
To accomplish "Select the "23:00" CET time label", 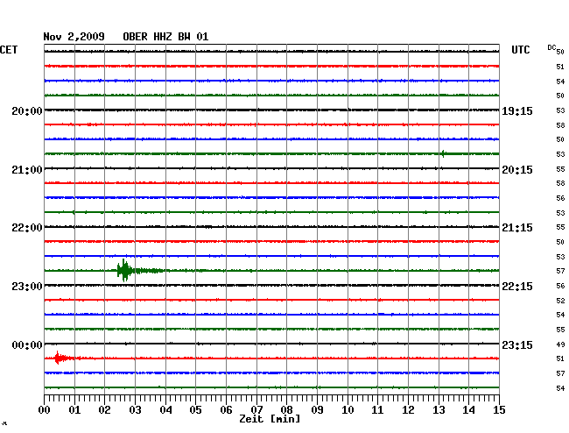I will [27, 287].
